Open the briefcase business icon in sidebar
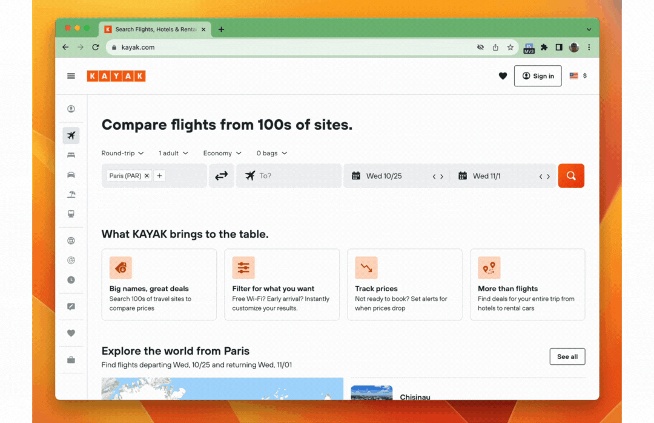 [71, 360]
